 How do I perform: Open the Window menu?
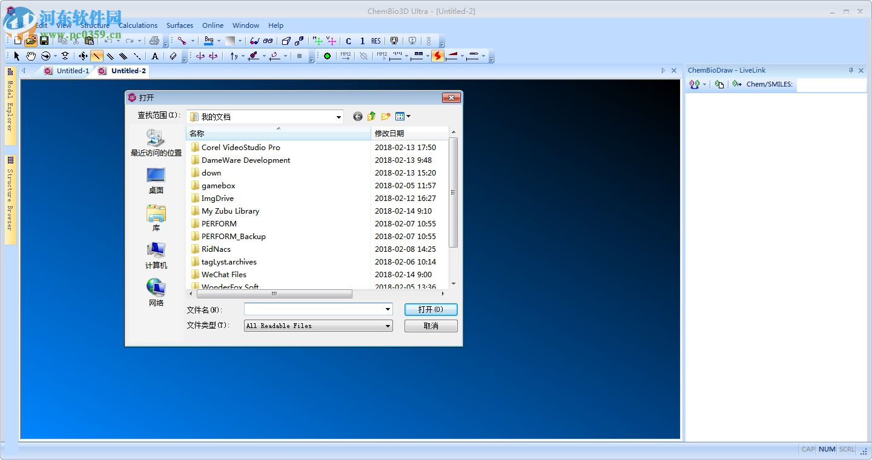tap(246, 25)
